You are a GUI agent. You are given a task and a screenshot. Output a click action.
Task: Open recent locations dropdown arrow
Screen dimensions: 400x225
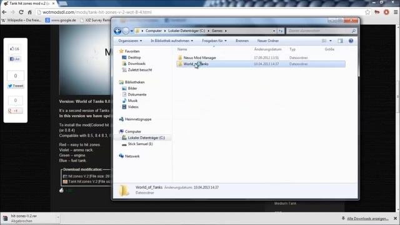coord(132,31)
